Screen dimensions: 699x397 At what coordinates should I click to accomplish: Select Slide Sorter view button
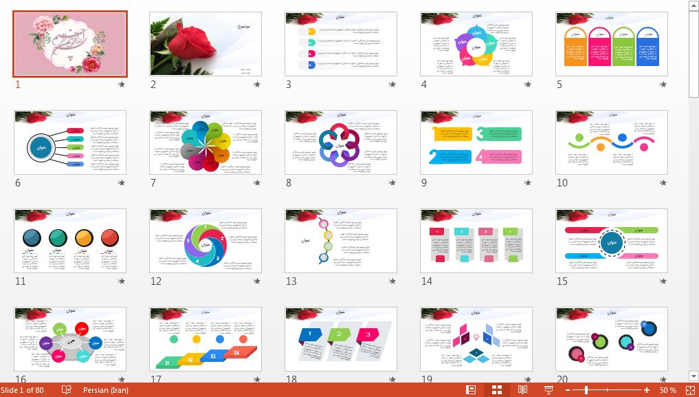pyautogui.click(x=497, y=390)
